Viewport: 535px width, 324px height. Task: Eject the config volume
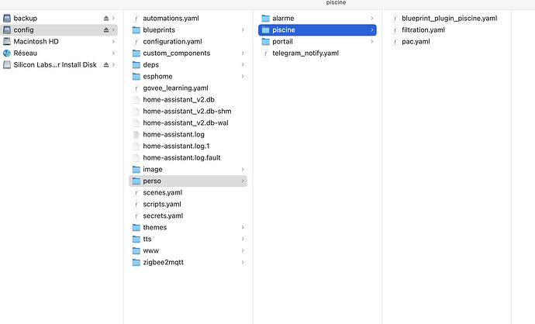point(106,30)
